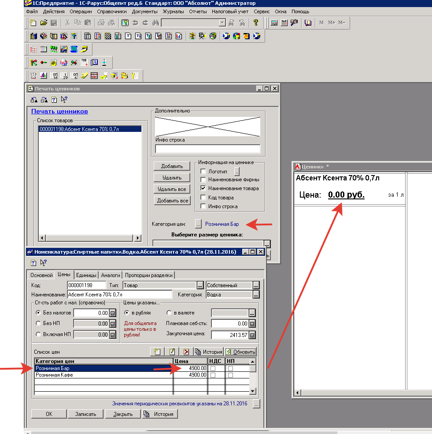Image resolution: width=432 pixels, height=434 pixels.
Task: Click the binoculars search icon
Action: click(x=155, y=23)
